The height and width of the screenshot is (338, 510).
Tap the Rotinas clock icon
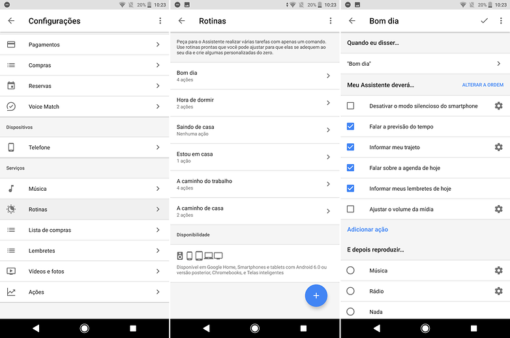pos(11,209)
